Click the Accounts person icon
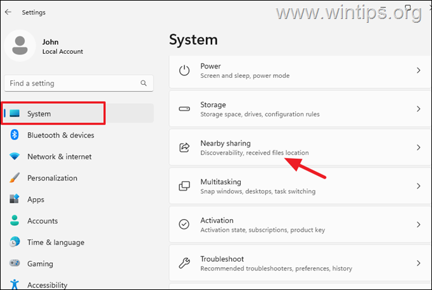The height and width of the screenshot is (290, 432). click(15, 220)
